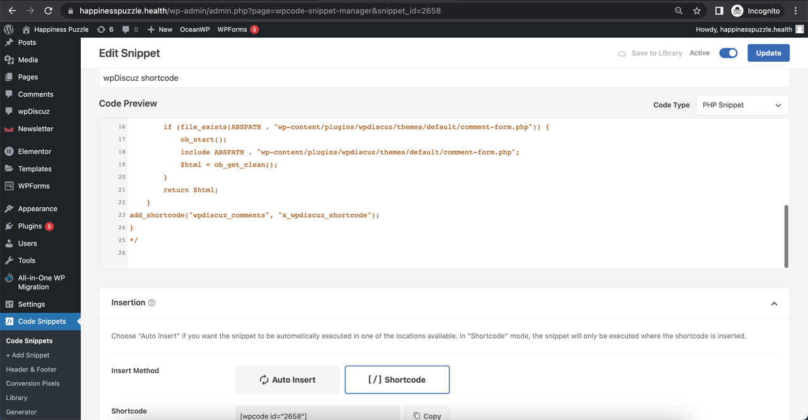Screen dimensions: 808x420
Task: Open the OceanWP admin bar menu
Action: pos(194,30)
